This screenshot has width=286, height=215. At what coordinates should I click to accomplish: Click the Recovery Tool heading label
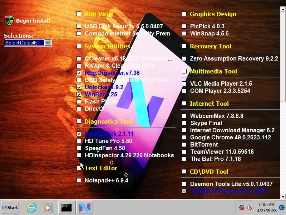[x=211, y=46]
